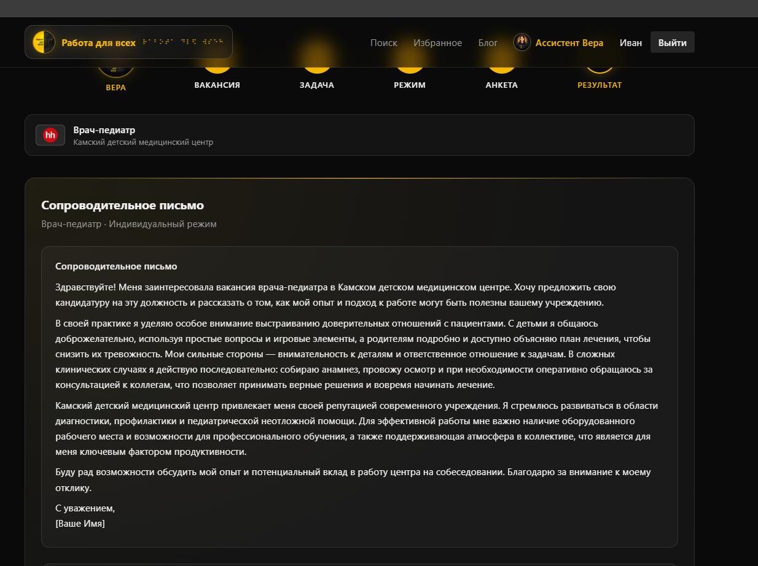Click the hh vacancy source icon
This screenshot has width=758, height=566.
pyautogui.click(x=50, y=135)
